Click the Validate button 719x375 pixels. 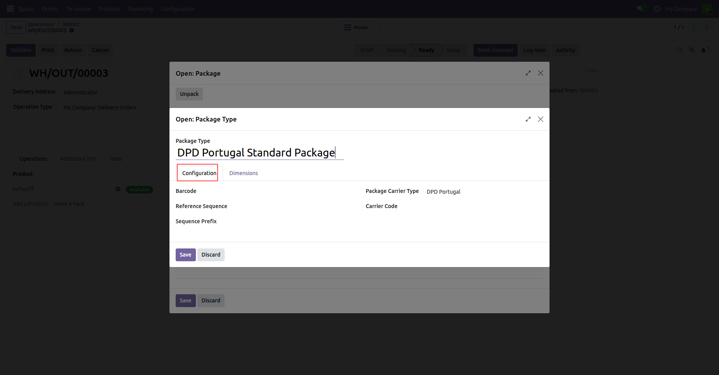click(21, 50)
